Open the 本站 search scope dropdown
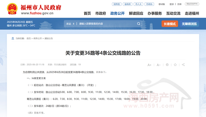This screenshot has width=206, height=117. coord(70,24)
